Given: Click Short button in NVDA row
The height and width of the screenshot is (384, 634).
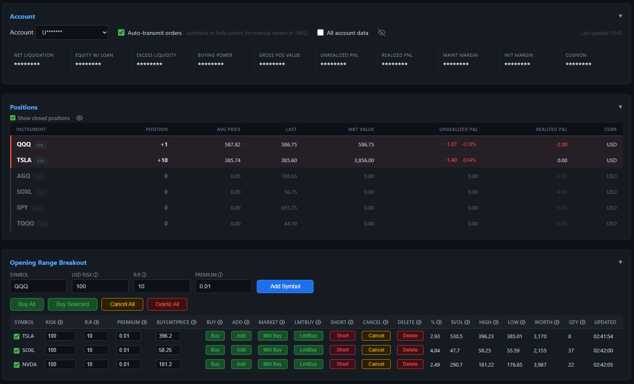Looking at the screenshot, I should point(343,364).
